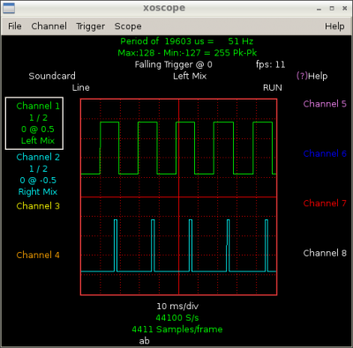Open the Help menu in menu bar
Viewport: 353px width, 348px height.
(x=334, y=26)
